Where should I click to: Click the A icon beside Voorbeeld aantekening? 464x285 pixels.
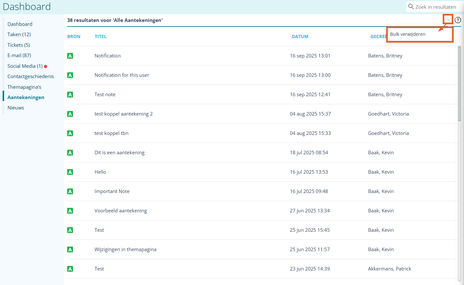tap(70, 211)
